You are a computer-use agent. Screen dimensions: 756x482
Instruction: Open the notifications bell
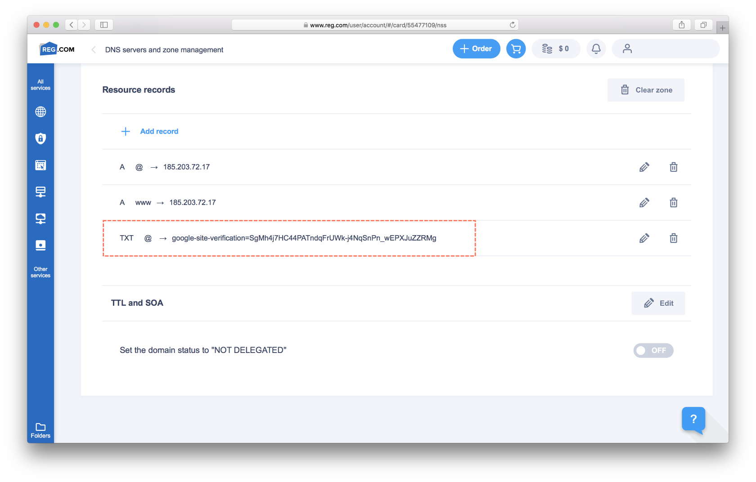click(596, 49)
